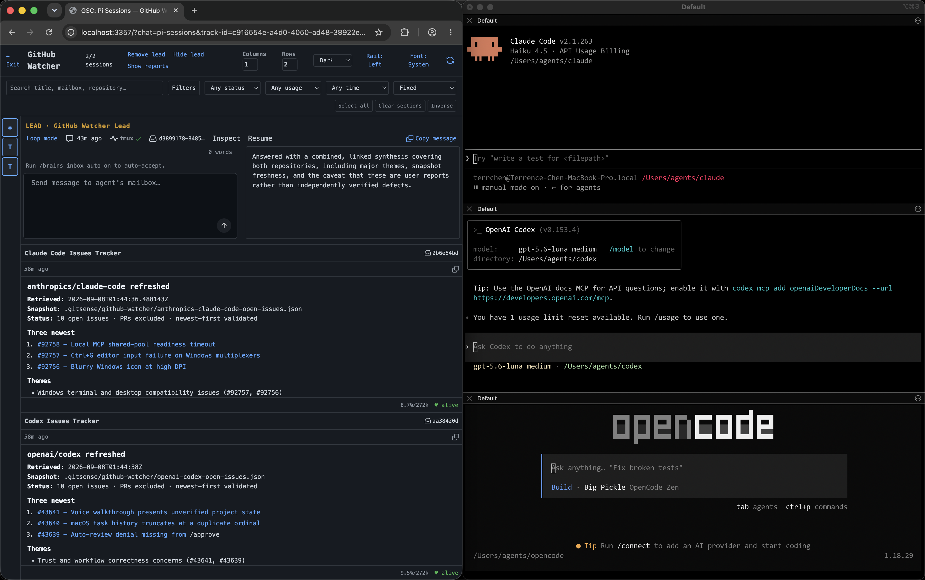This screenshot has height=580, width=925.
Task: Open options menu of opencode pane
Action: pos(918,399)
